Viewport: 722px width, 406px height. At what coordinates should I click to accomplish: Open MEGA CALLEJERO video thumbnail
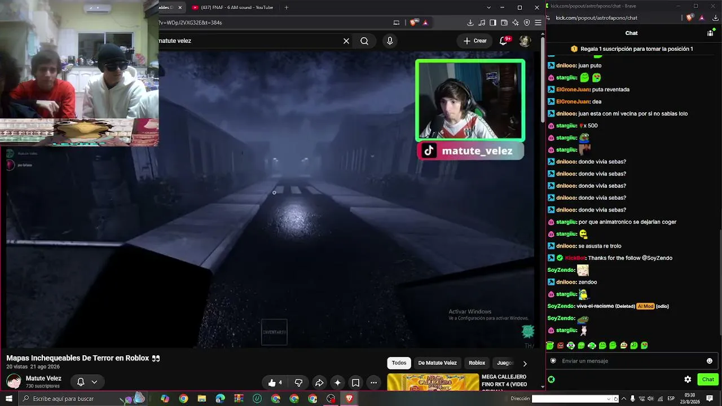coord(433,382)
